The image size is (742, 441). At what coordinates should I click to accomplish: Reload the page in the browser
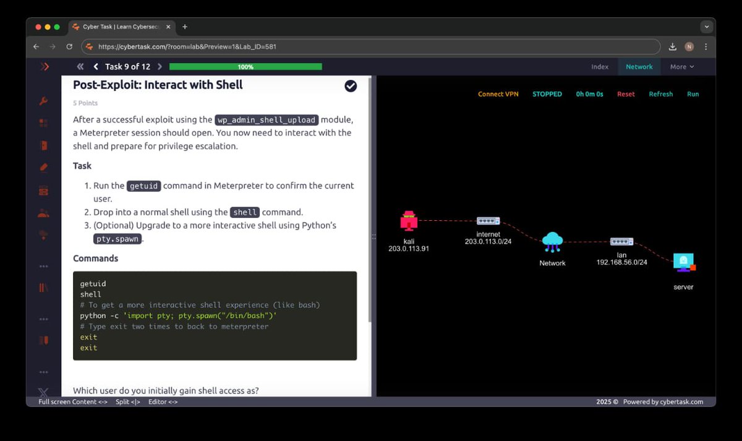point(69,46)
